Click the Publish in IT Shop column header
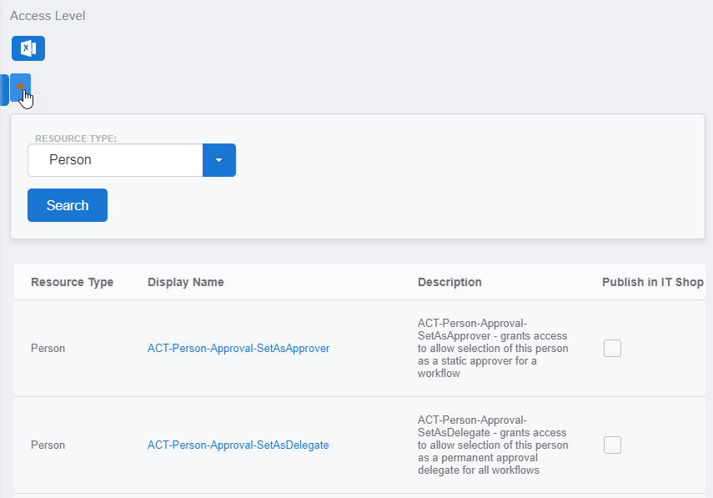 click(x=653, y=282)
